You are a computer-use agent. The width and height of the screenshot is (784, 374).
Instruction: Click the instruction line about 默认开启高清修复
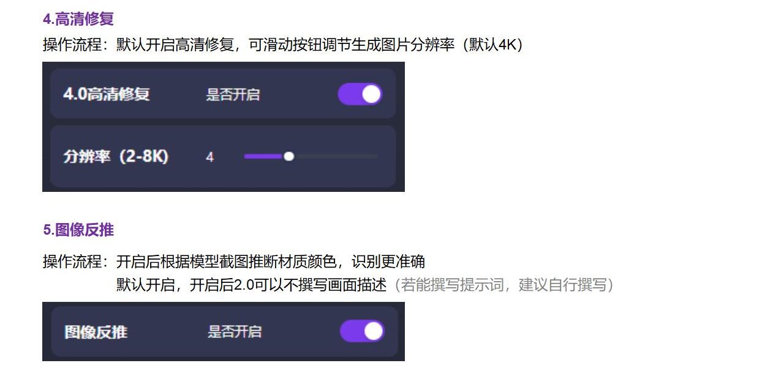[282, 45]
